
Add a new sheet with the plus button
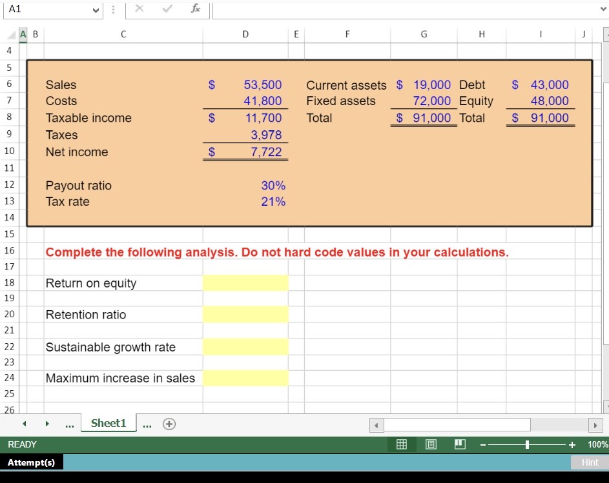(x=169, y=424)
